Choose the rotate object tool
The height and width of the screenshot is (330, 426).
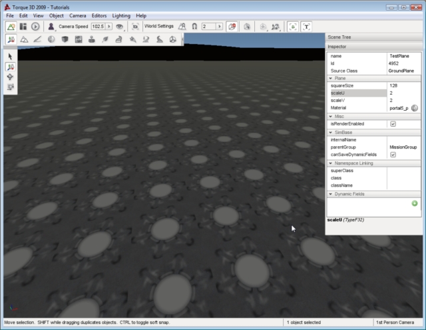11,77
